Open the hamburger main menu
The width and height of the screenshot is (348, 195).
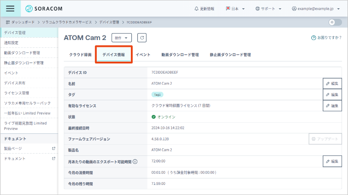[x=10, y=8]
